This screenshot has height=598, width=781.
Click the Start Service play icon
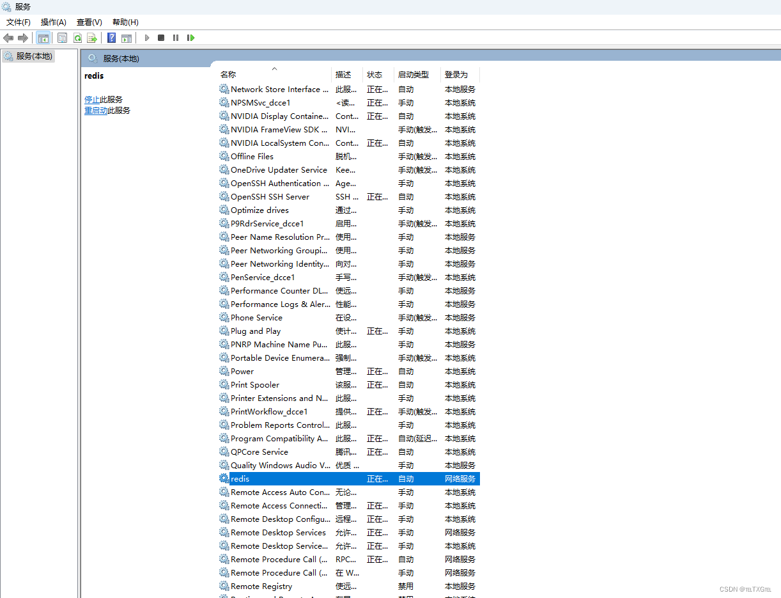pos(147,38)
